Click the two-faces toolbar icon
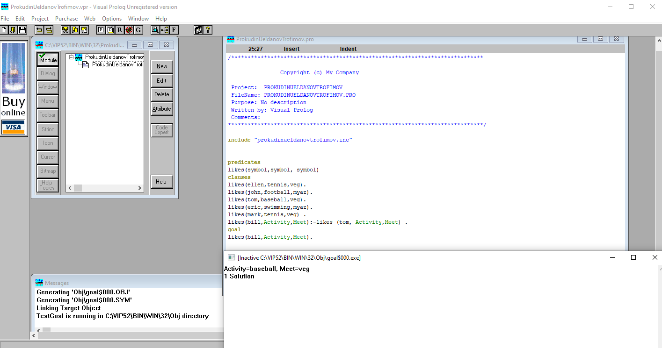 198,30
